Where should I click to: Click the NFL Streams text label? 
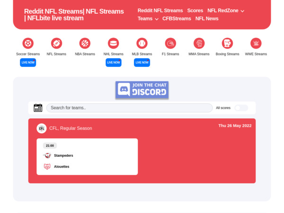pyautogui.click(x=56, y=54)
